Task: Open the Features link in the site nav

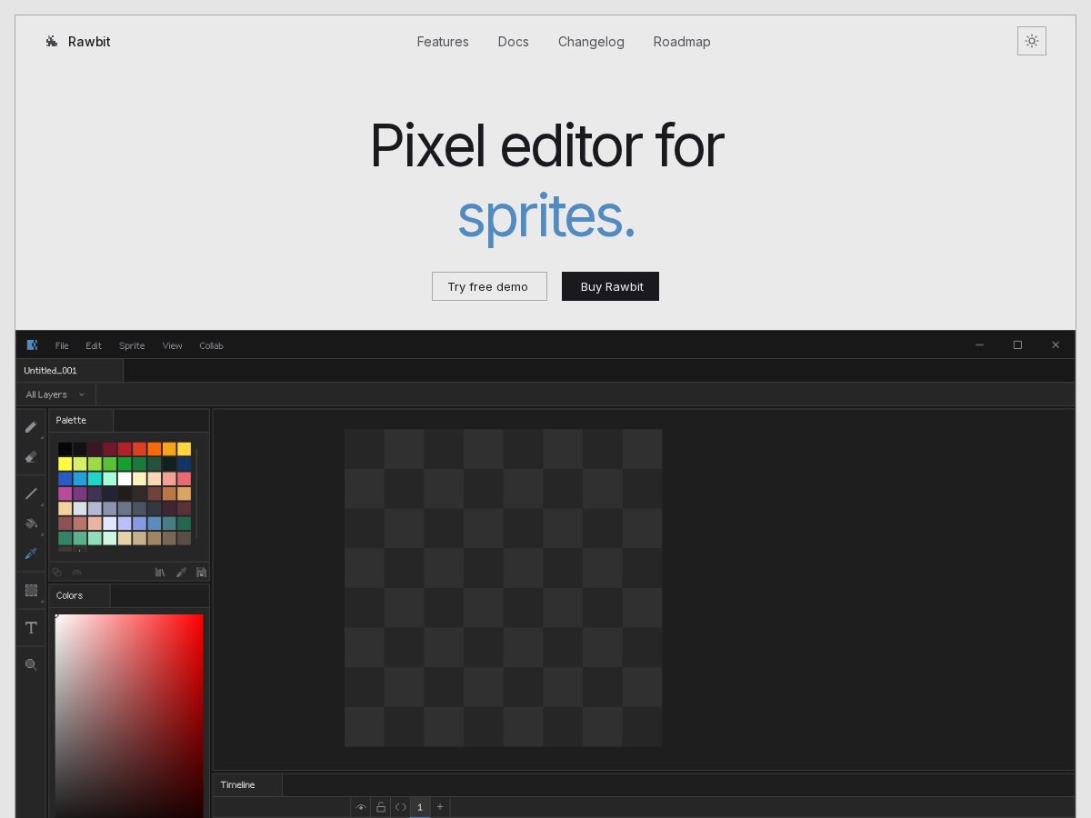Action: click(x=443, y=42)
